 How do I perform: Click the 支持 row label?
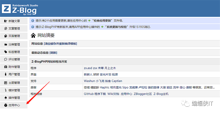[34, 81]
